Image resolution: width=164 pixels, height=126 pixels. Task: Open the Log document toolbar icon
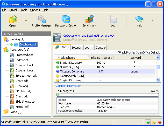click(x=113, y=19)
